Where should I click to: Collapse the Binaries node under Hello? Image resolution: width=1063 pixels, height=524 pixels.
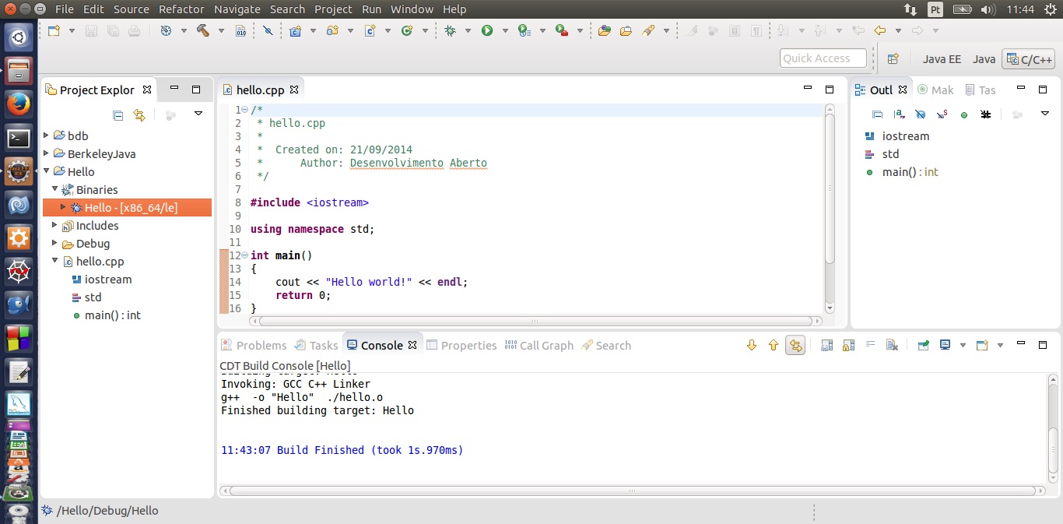55,189
